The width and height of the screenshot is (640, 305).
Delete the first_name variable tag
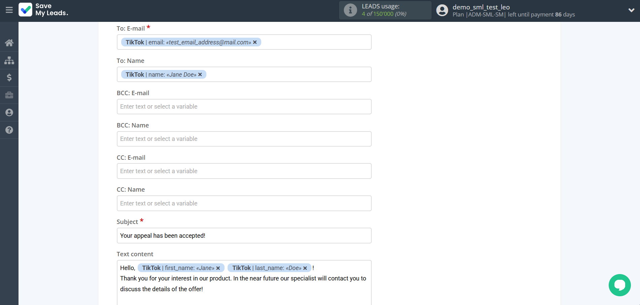218,268
